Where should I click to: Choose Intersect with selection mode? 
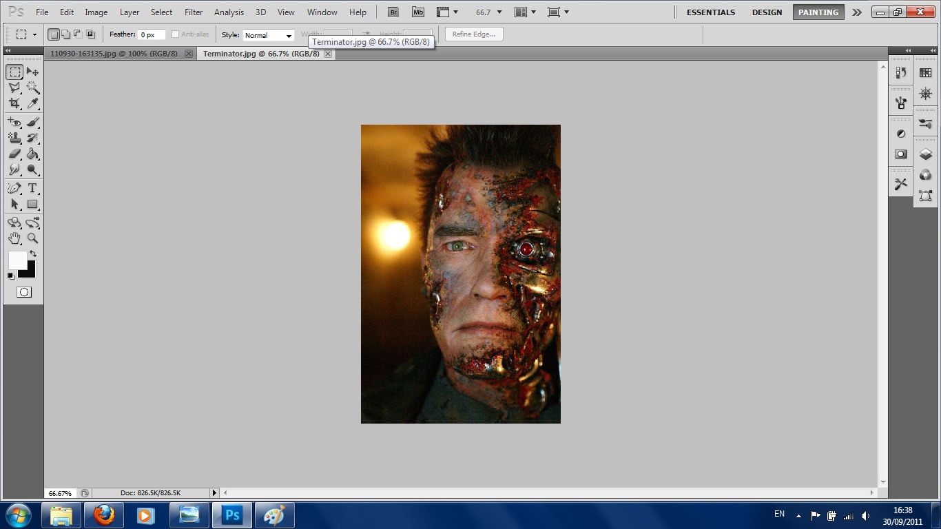(90, 34)
